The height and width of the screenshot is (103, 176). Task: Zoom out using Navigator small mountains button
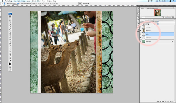pos(163,17)
